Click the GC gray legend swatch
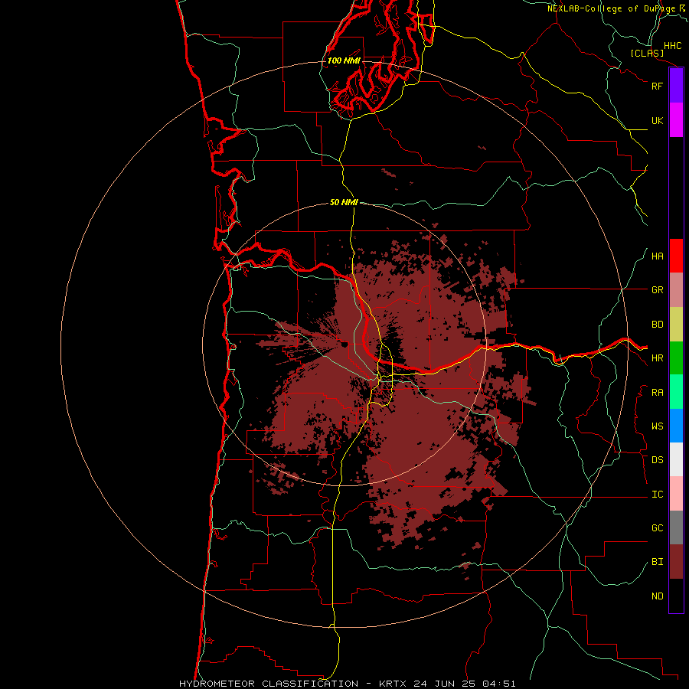The image size is (689, 689). point(676,527)
